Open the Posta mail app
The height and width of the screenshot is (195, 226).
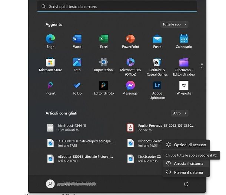coord(157,41)
